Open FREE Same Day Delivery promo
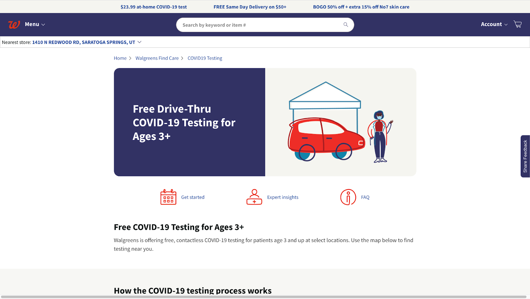This screenshot has height=299, width=530. (x=250, y=7)
